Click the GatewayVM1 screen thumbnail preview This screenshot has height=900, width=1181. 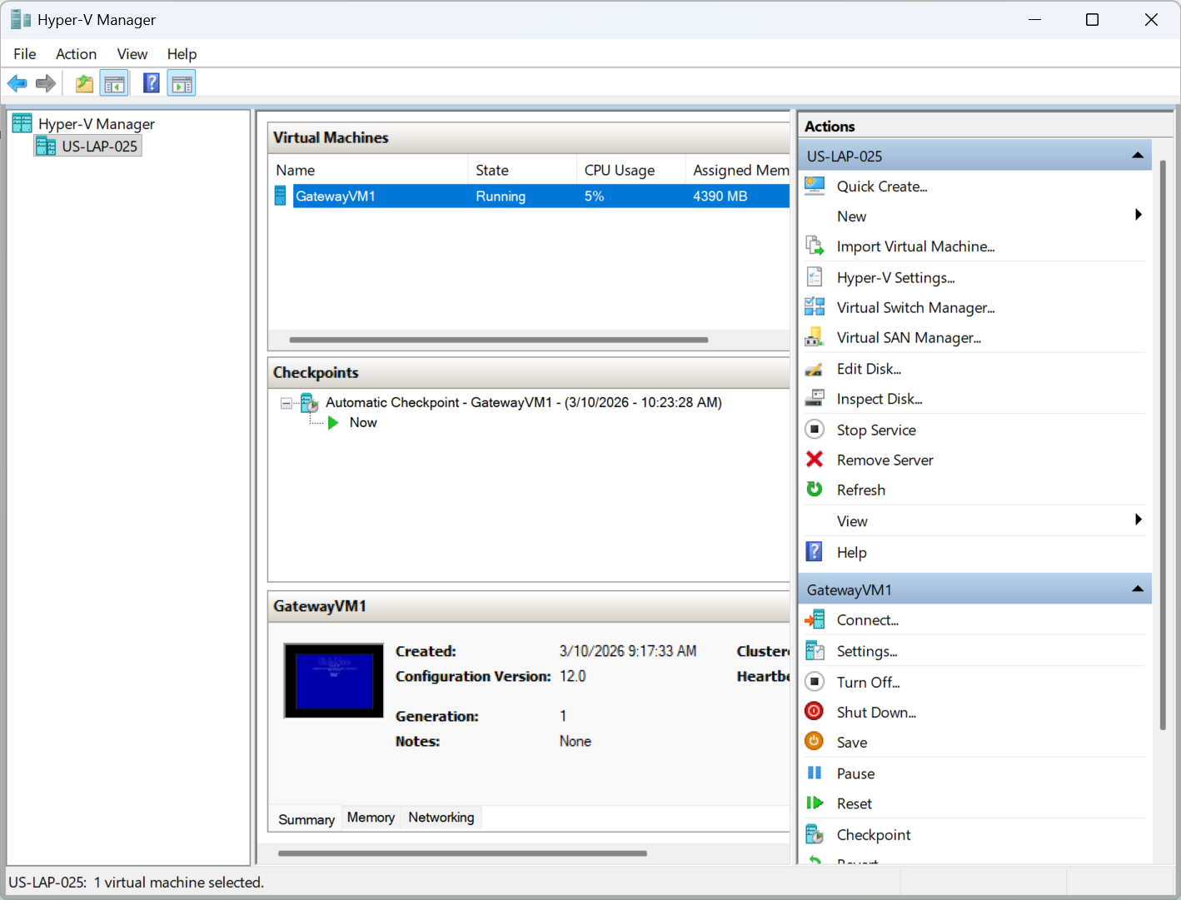click(334, 680)
